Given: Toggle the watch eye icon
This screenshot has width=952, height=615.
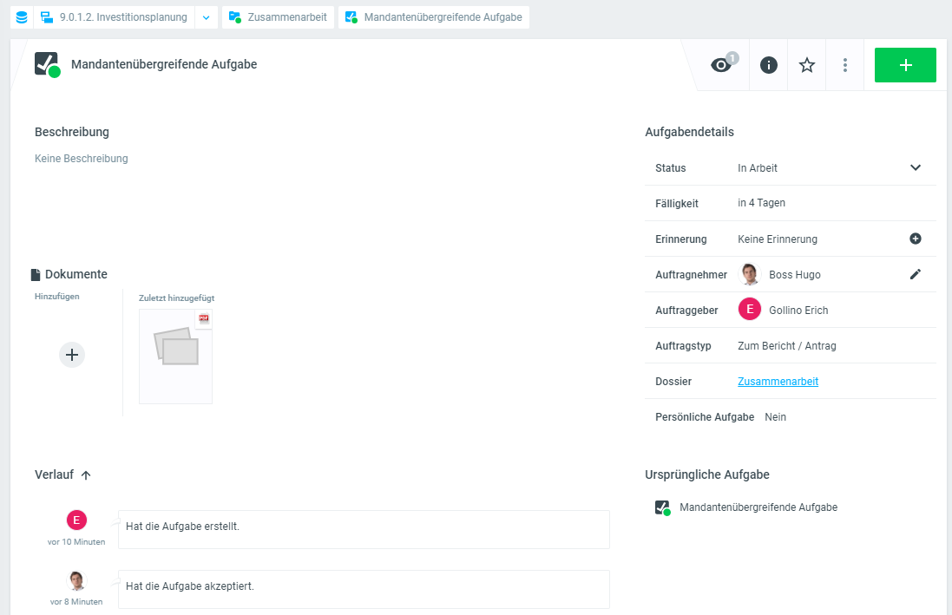Looking at the screenshot, I should click(722, 65).
